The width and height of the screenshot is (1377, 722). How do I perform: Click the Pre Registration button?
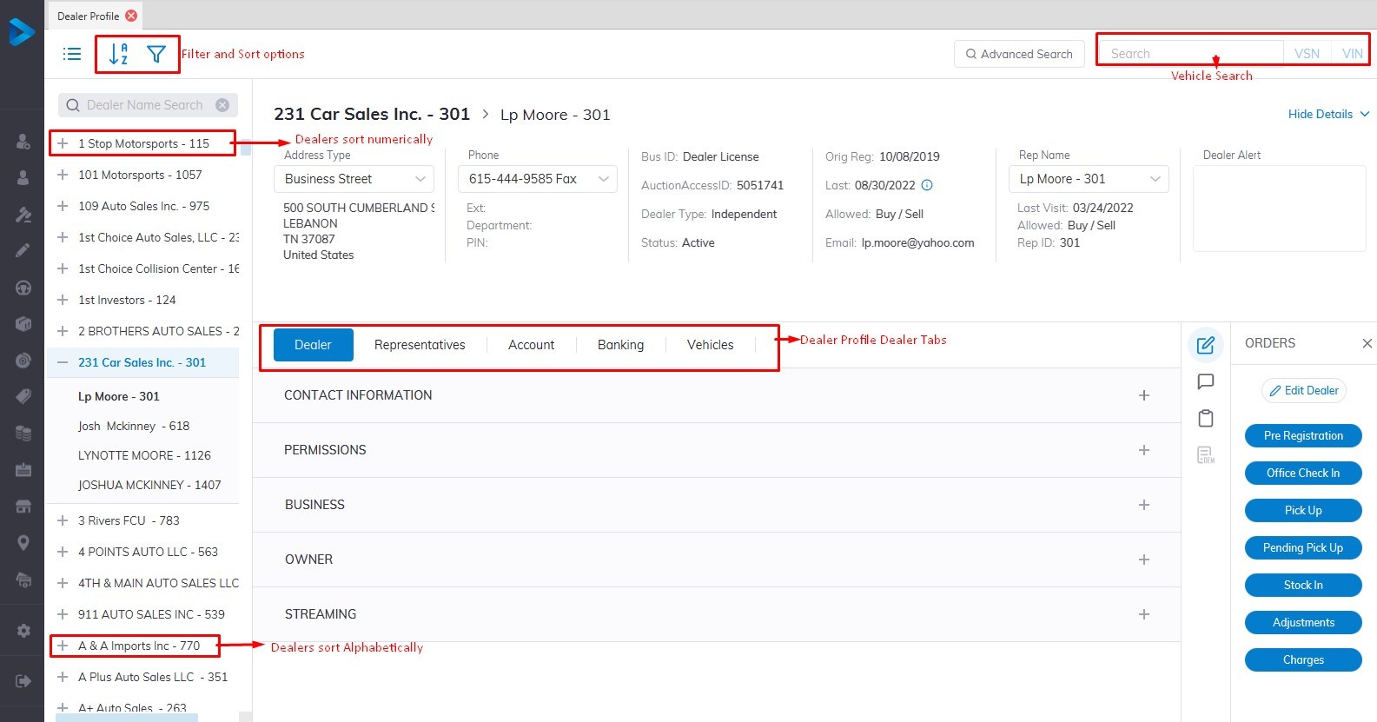coord(1302,436)
